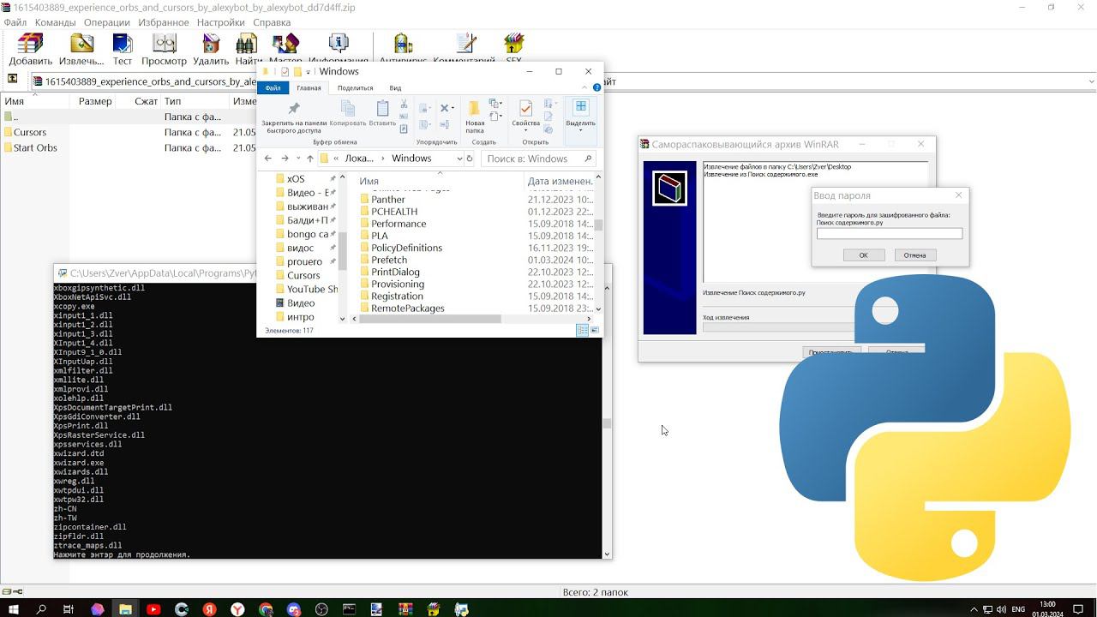Select the Prefetch folder in Explorer

[389, 260]
